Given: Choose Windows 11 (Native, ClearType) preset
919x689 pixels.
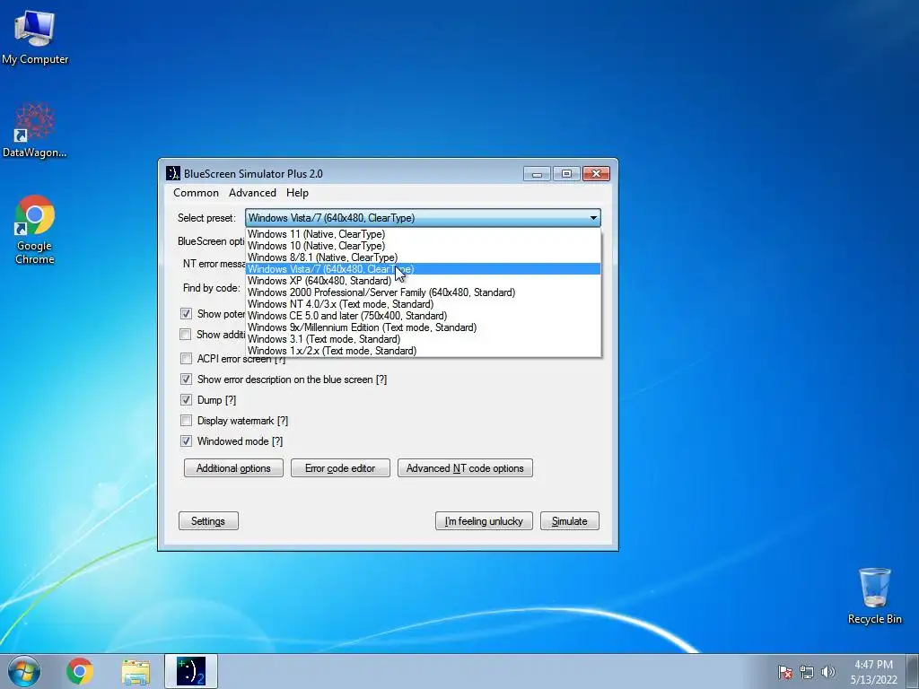Looking at the screenshot, I should [424, 234].
